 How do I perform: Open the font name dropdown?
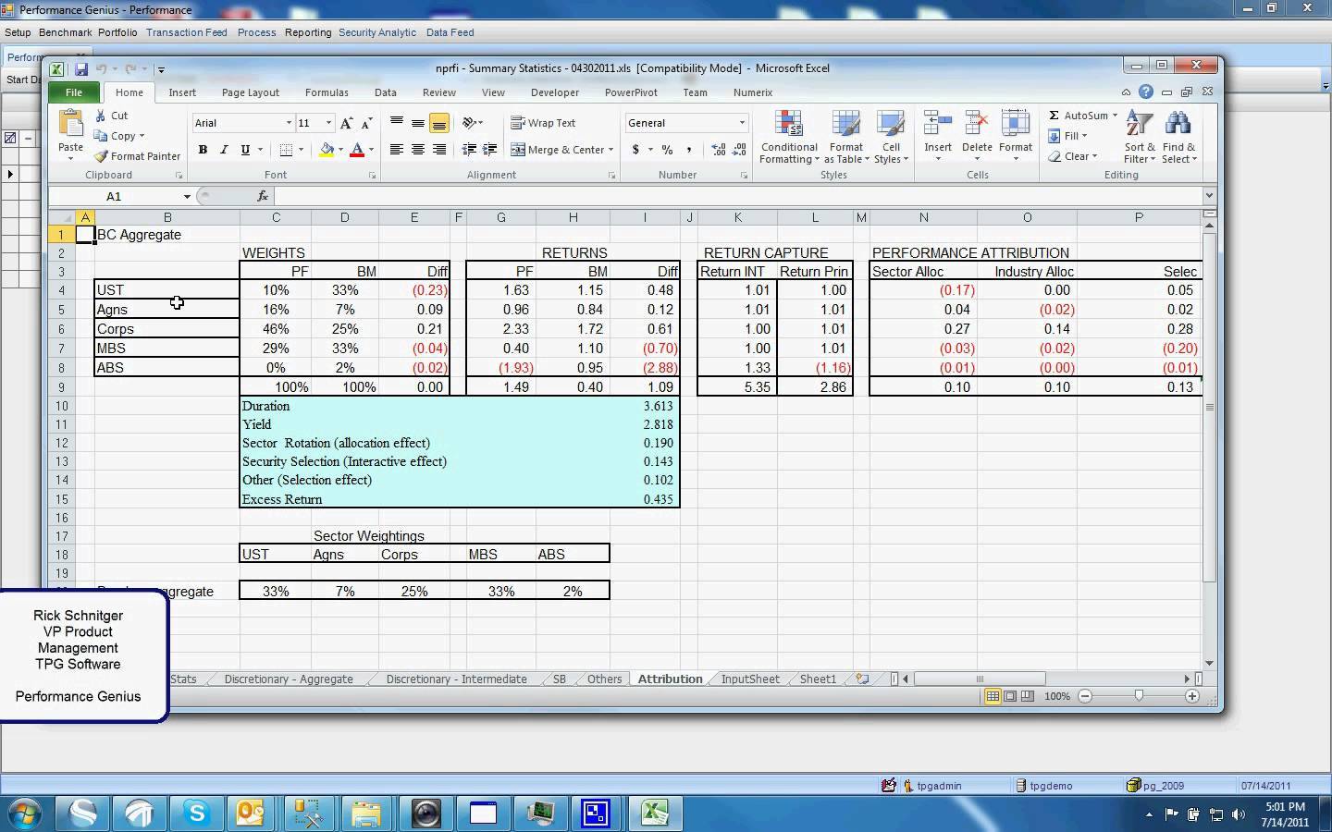(289, 123)
